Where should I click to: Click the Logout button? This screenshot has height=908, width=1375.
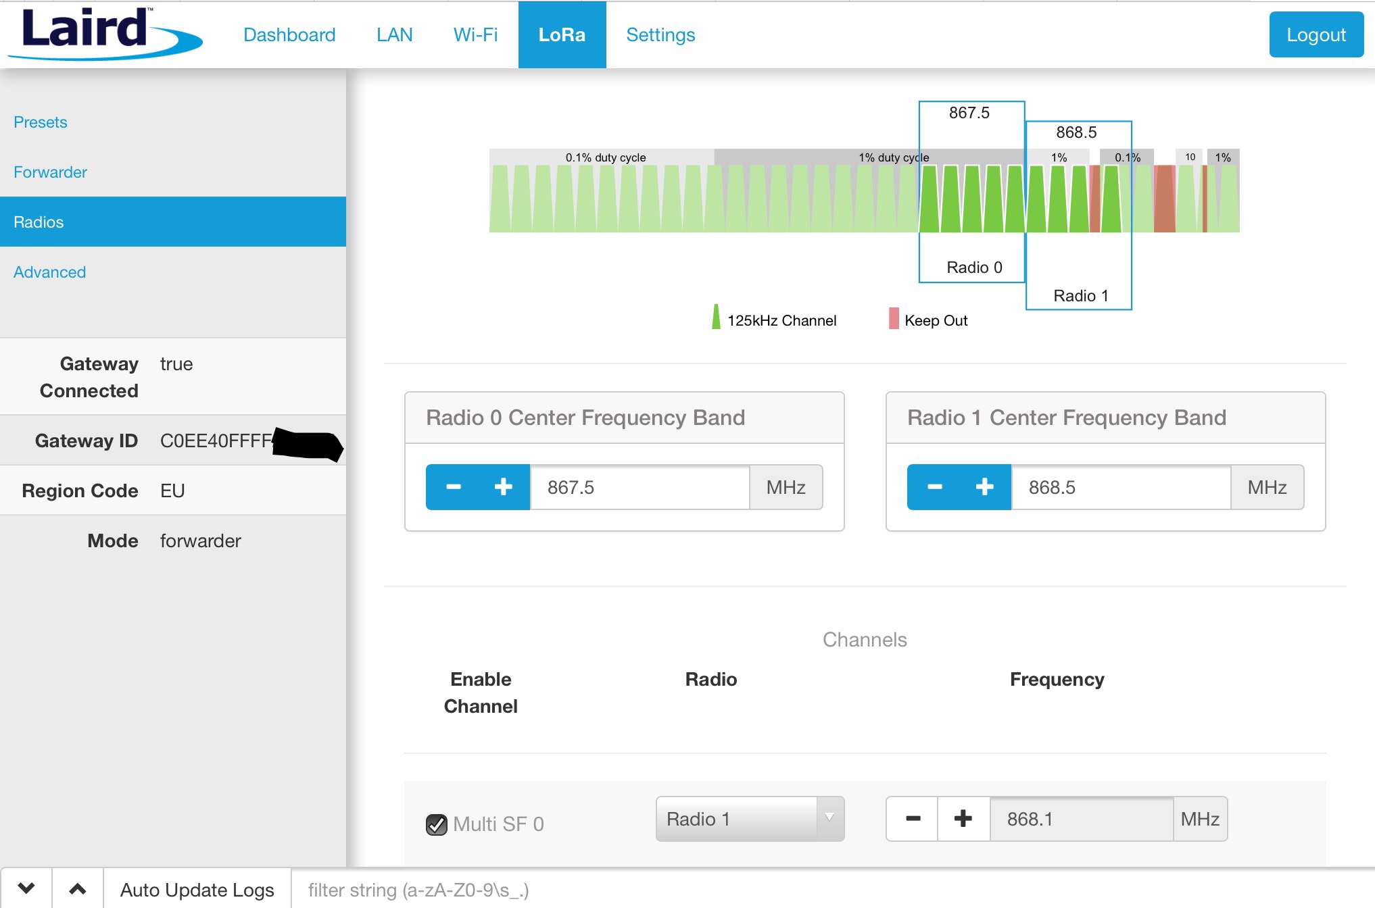[x=1316, y=34]
